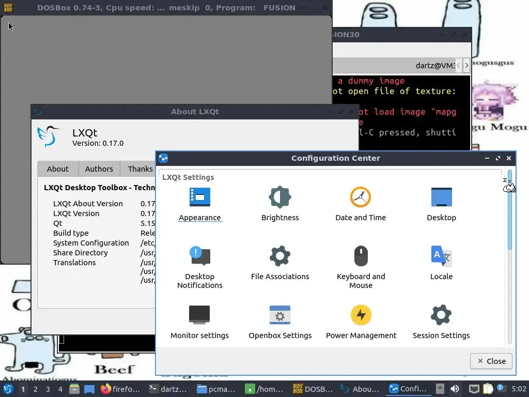Screen dimensions: 529x397
Task: Click the notification tray icon with blue badge
Action: click(501, 388)
